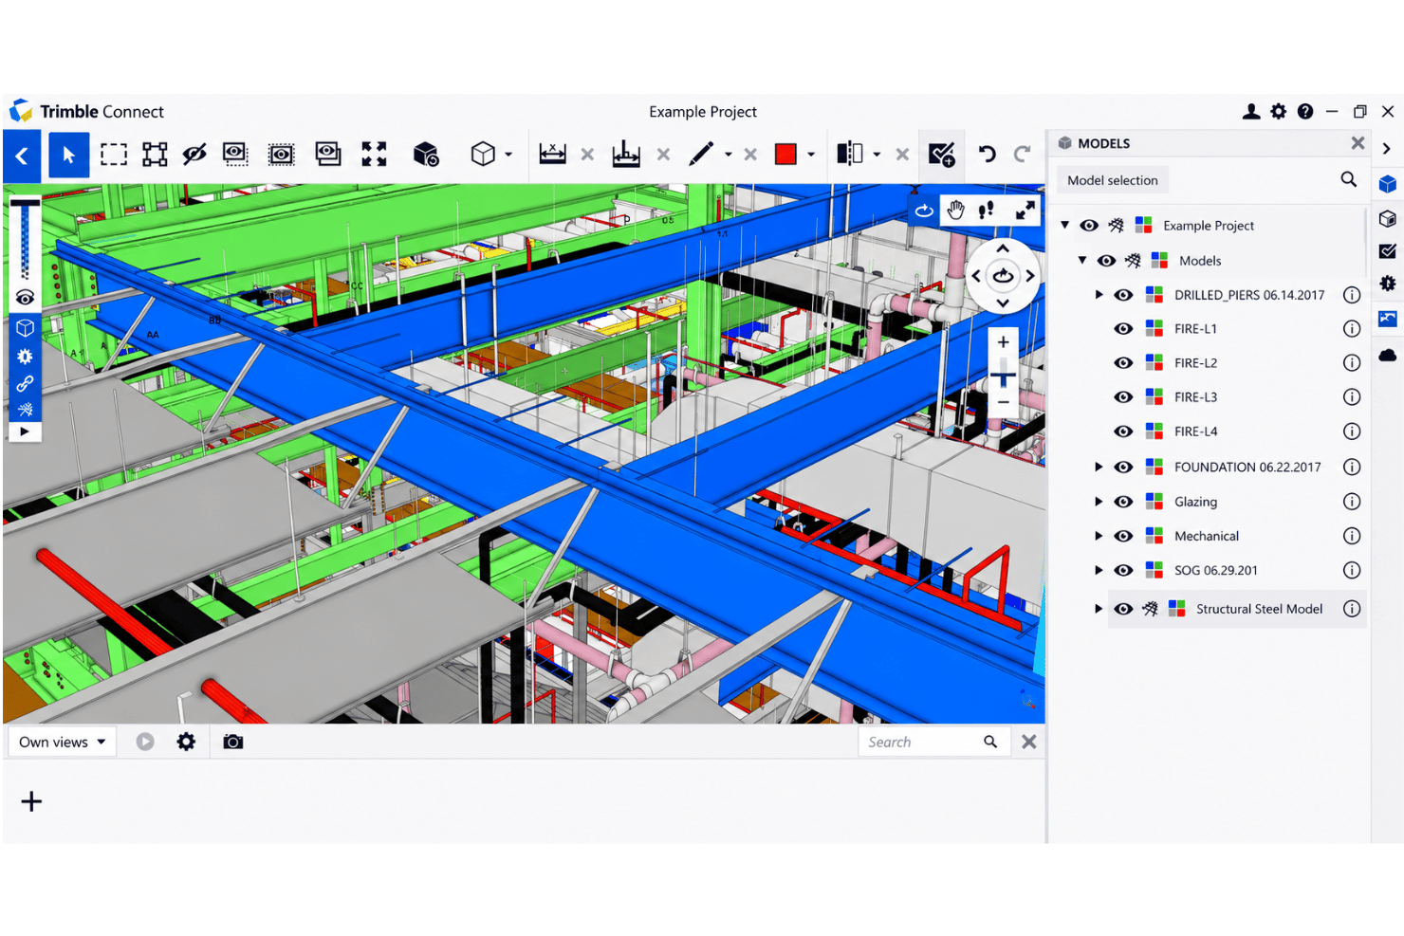The width and height of the screenshot is (1404, 936).
Task: Select the FIRE-L2 model row
Action: coord(1237,363)
